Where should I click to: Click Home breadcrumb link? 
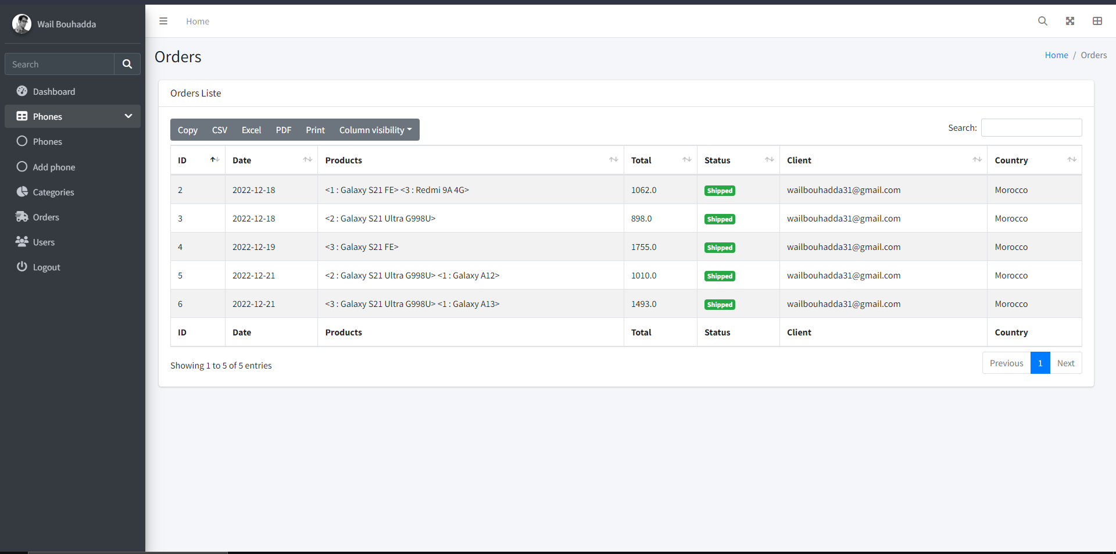coord(1056,55)
